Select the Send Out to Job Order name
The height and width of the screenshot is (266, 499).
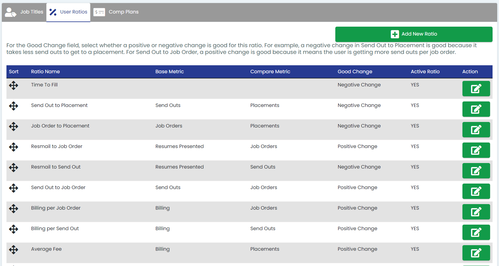58,188
